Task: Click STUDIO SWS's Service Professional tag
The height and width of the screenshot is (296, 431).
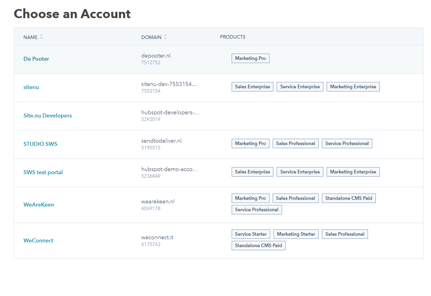Action: (347, 143)
